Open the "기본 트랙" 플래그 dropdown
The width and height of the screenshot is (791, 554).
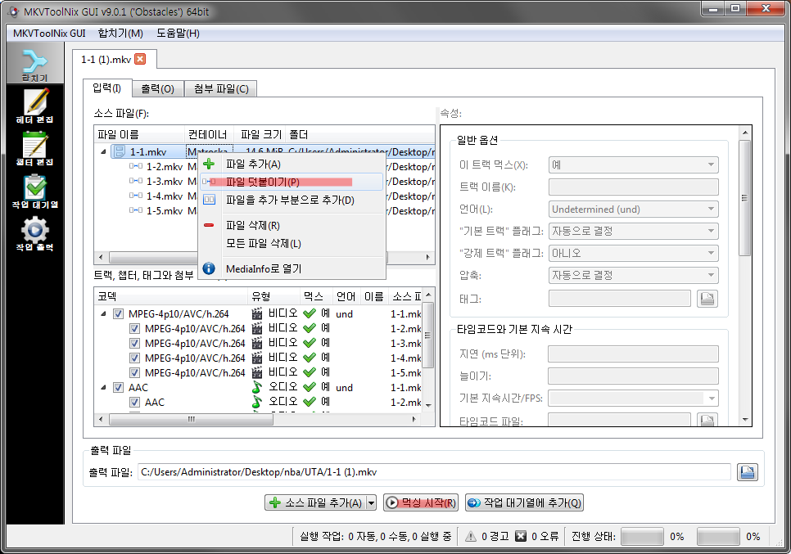633,231
